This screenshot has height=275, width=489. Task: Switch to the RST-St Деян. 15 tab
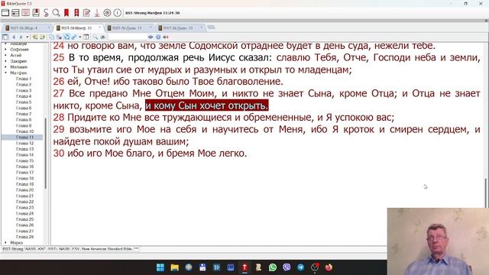[180, 28]
